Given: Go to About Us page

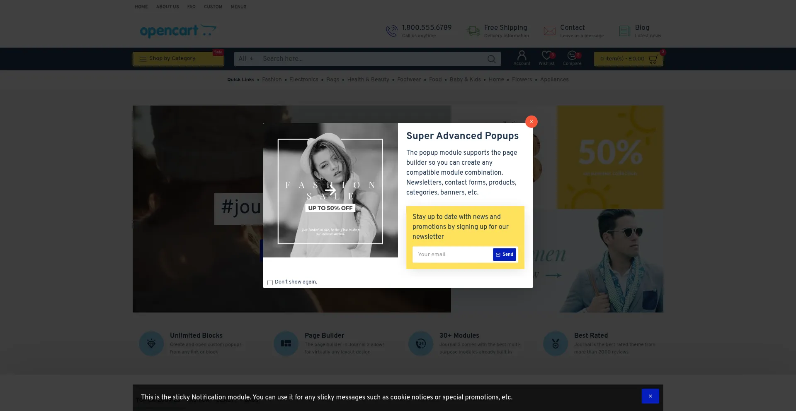Looking at the screenshot, I should [x=167, y=7].
